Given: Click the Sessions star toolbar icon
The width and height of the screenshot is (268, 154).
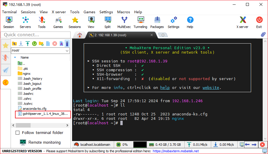Looking at the screenshot, I should tap(75, 23).
